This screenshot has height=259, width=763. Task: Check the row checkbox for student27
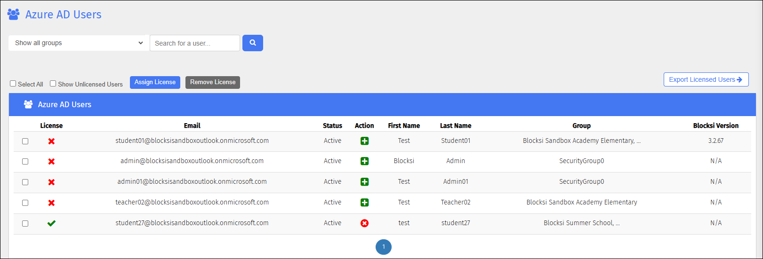tap(25, 223)
